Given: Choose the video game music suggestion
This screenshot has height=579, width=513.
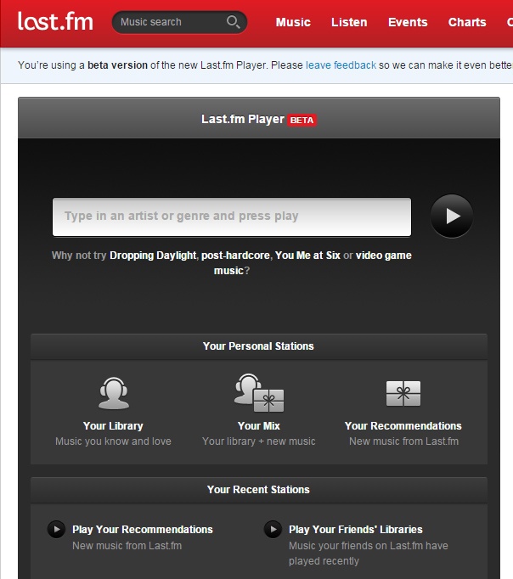Looking at the screenshot, I should pos(383,256).
